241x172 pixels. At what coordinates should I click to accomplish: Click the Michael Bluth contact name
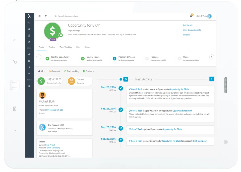pos(47,102)
